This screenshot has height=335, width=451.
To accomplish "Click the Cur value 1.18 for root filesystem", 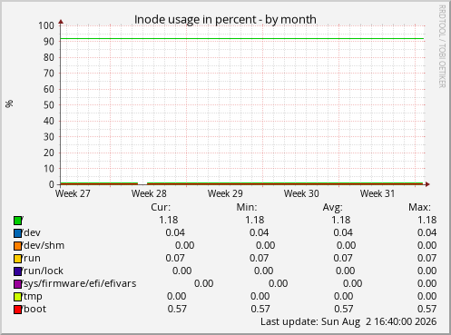I will pyautogui.click(x=169, y=220).
